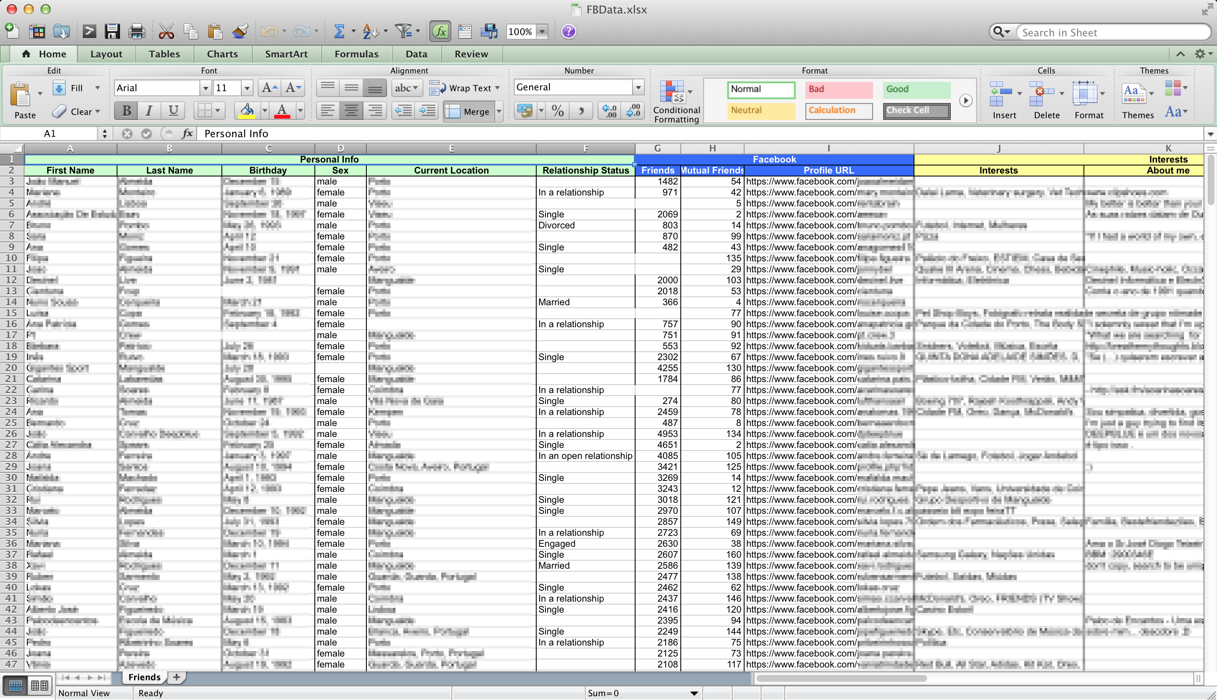Viewport: 1217px width, 700px height.
Task: Click the Format Painter brush icon
Action: (240, 32)
